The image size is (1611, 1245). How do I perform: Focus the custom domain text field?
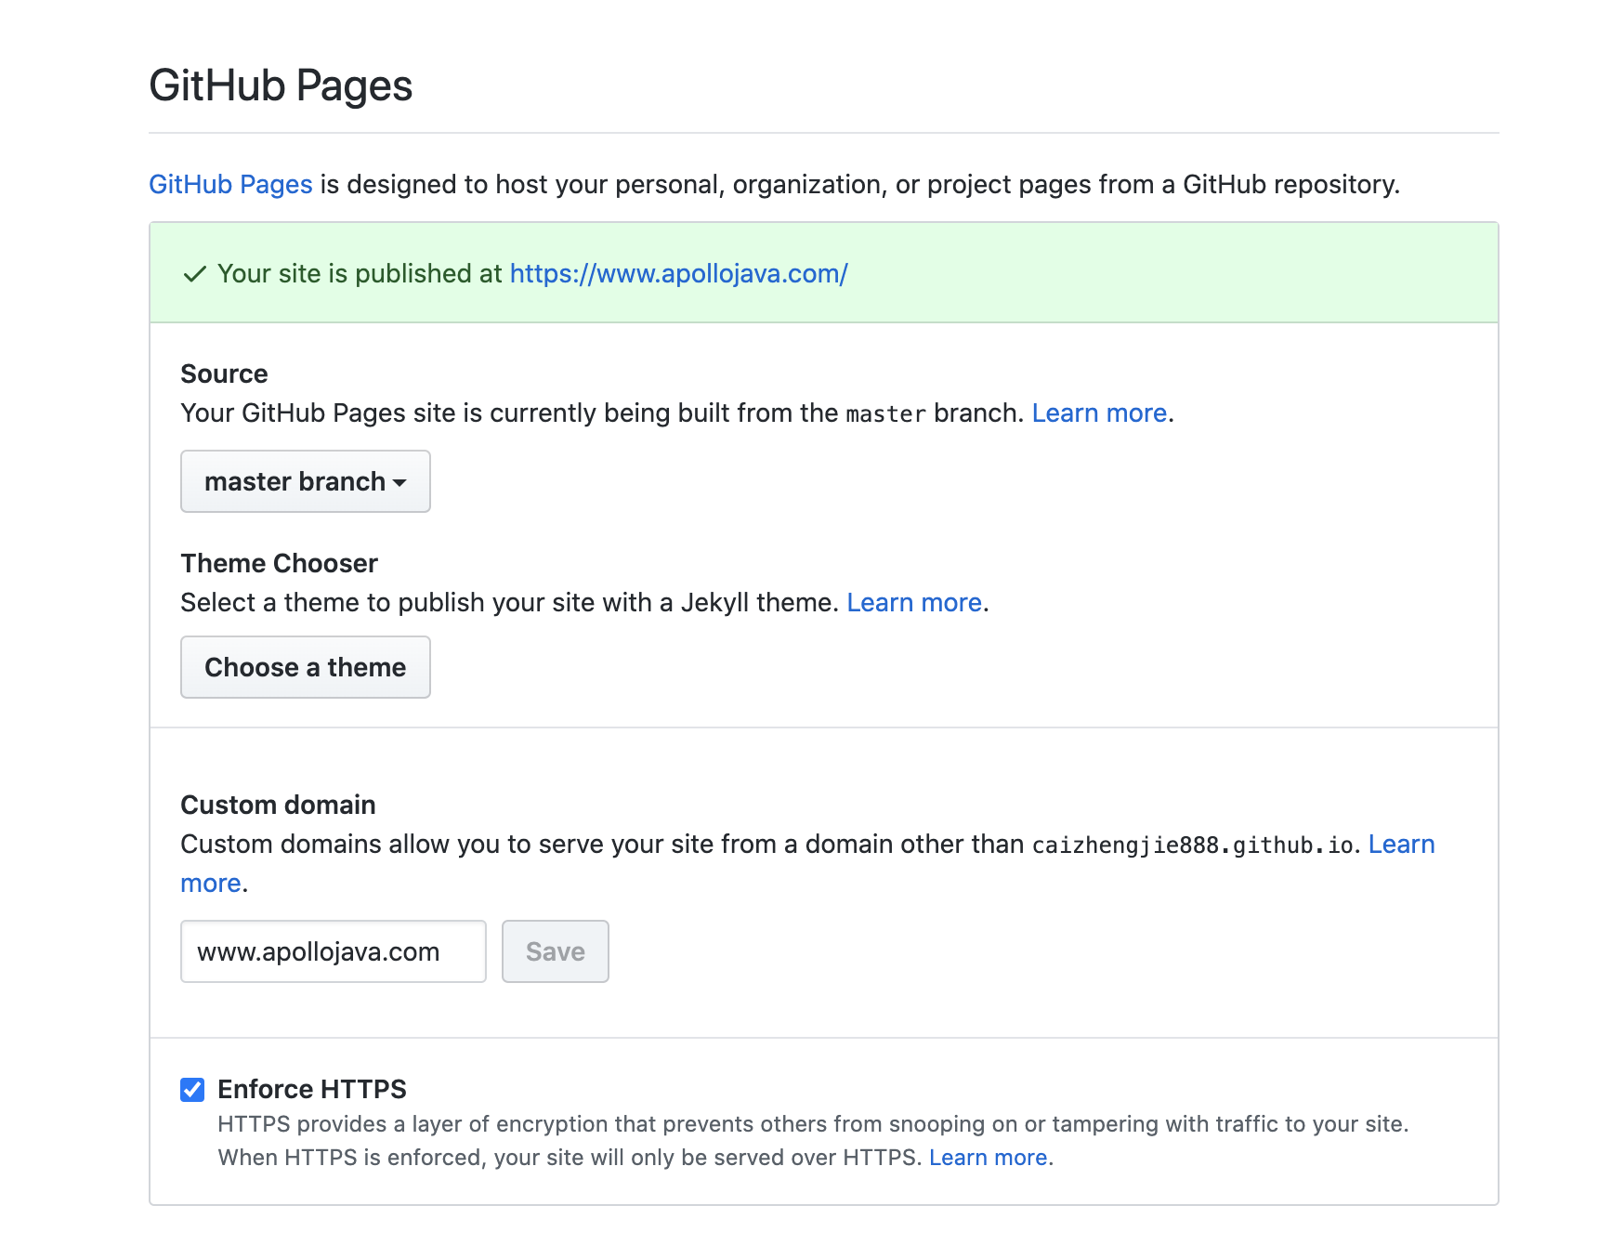333,951
